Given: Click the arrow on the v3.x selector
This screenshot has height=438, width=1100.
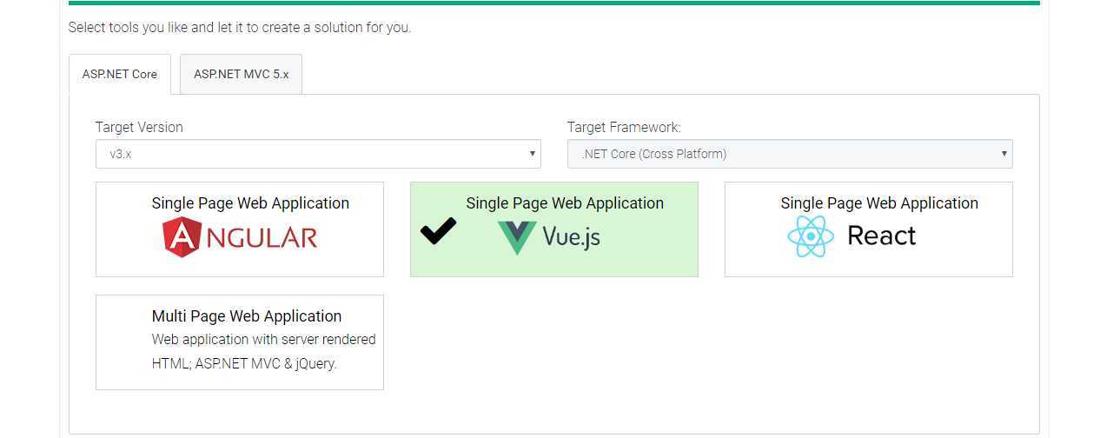Looking at the screenshot, I should coord(532,154).
